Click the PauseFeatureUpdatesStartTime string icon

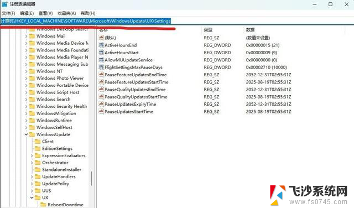click(101, 82)
